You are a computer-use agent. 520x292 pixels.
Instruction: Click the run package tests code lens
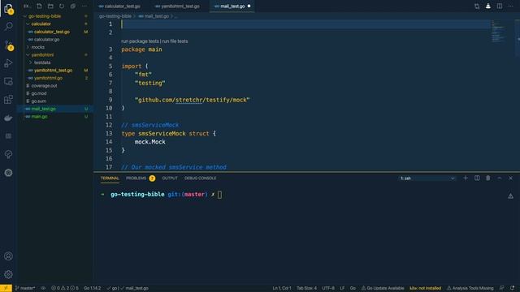point(140,41)
